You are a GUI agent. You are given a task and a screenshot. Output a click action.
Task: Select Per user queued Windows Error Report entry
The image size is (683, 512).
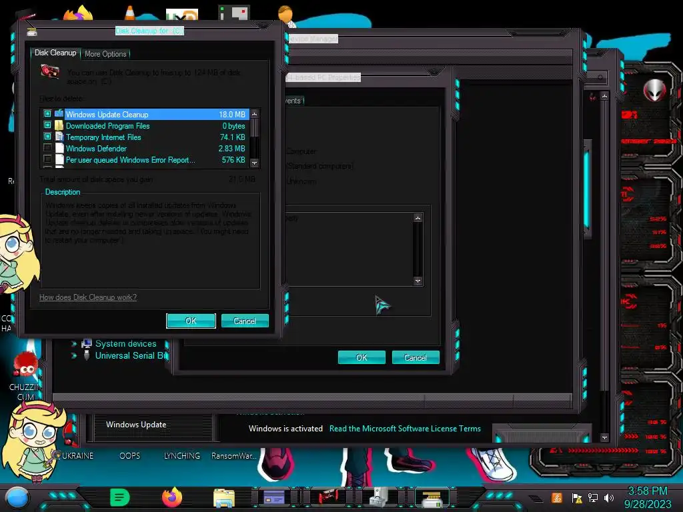(x=156, y=160)
